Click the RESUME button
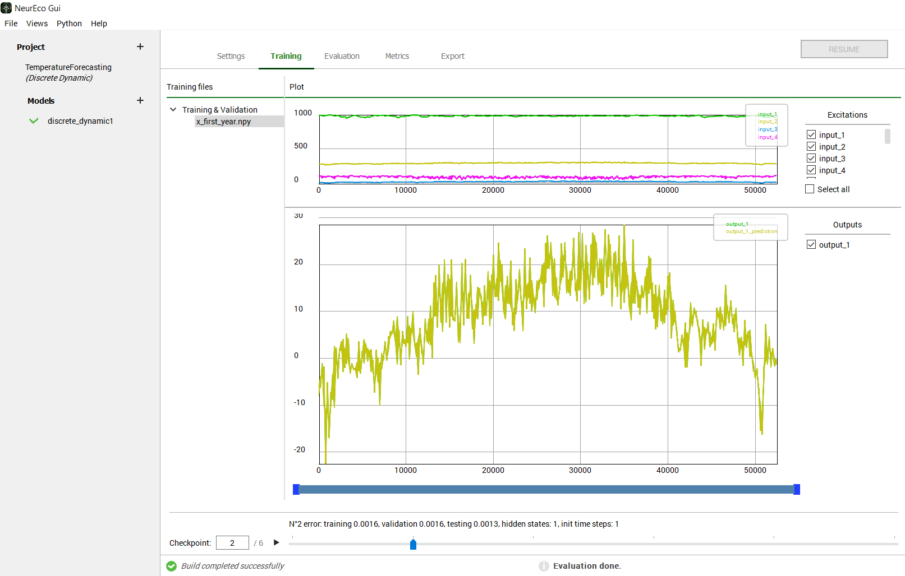Screen dimensions: 905x576 click(844, 49)
